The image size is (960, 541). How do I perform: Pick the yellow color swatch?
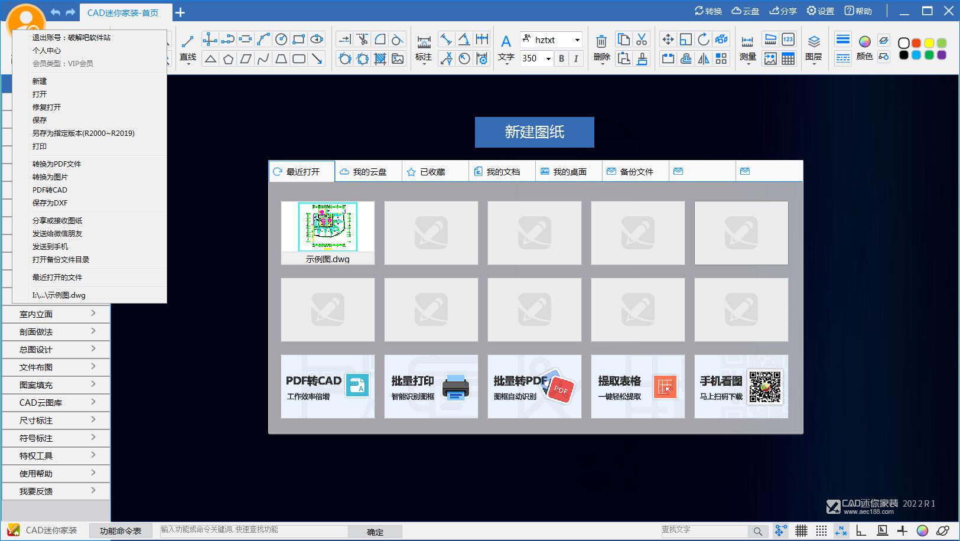click(x=929, y=43)
